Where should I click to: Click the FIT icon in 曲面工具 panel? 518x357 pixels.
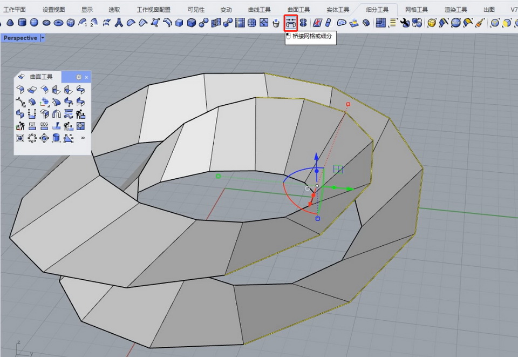(32, 126)
